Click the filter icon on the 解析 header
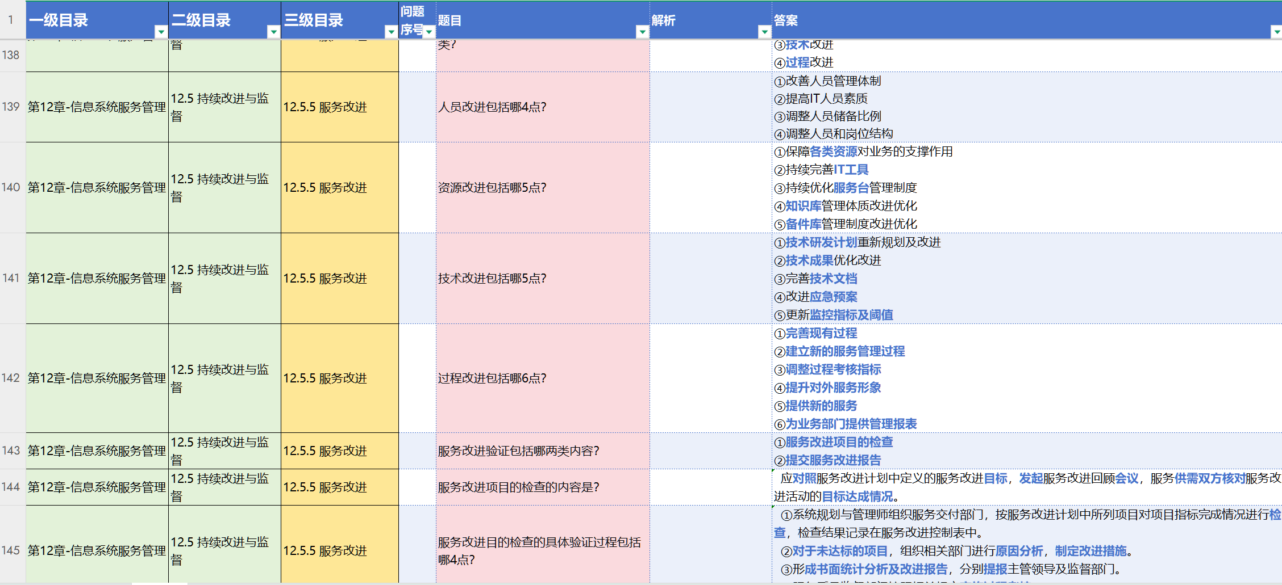The image size is (1282, 585). (763, 32)
